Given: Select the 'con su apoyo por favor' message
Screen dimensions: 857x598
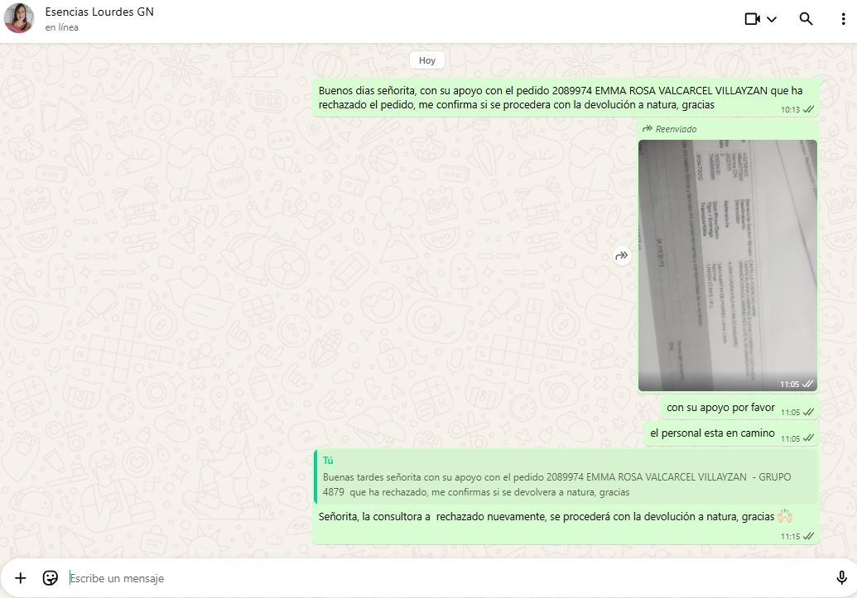Looking at the screenshot, I should [x=720, y=408].
